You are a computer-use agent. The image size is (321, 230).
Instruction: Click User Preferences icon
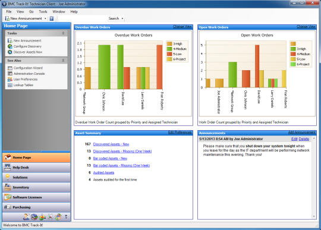click(x=10, y=80)
